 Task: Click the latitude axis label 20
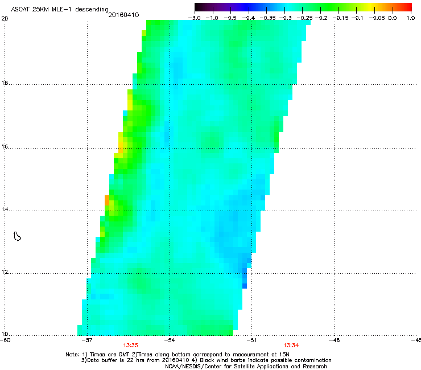[x=5, y=19]
